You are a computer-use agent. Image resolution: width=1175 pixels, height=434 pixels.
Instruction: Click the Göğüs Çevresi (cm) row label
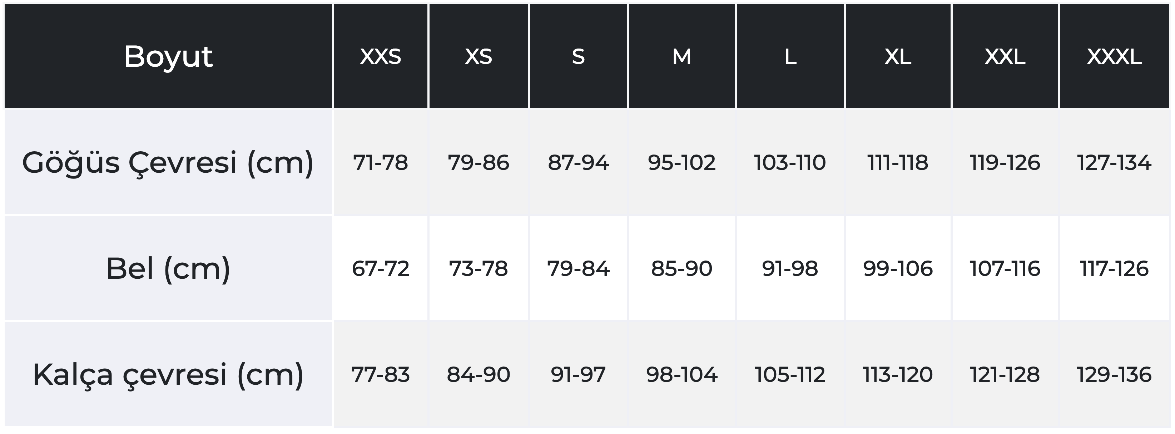pyautogui.click(x=168, y=162)
